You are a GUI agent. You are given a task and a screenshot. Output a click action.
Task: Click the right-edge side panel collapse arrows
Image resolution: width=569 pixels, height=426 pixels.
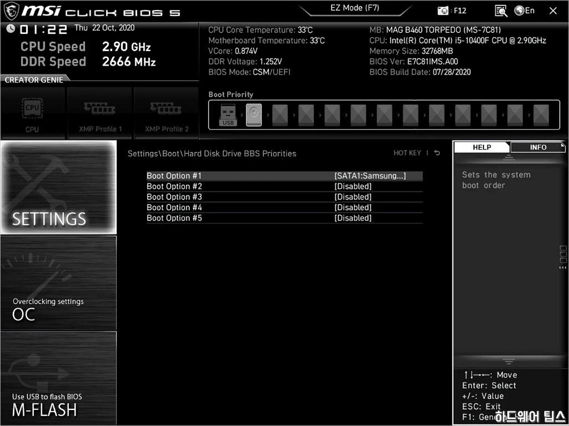tap(563, 268)
